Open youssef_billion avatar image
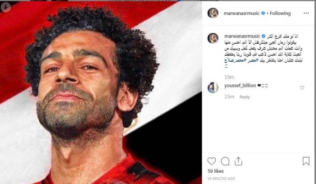 [213, 87]
